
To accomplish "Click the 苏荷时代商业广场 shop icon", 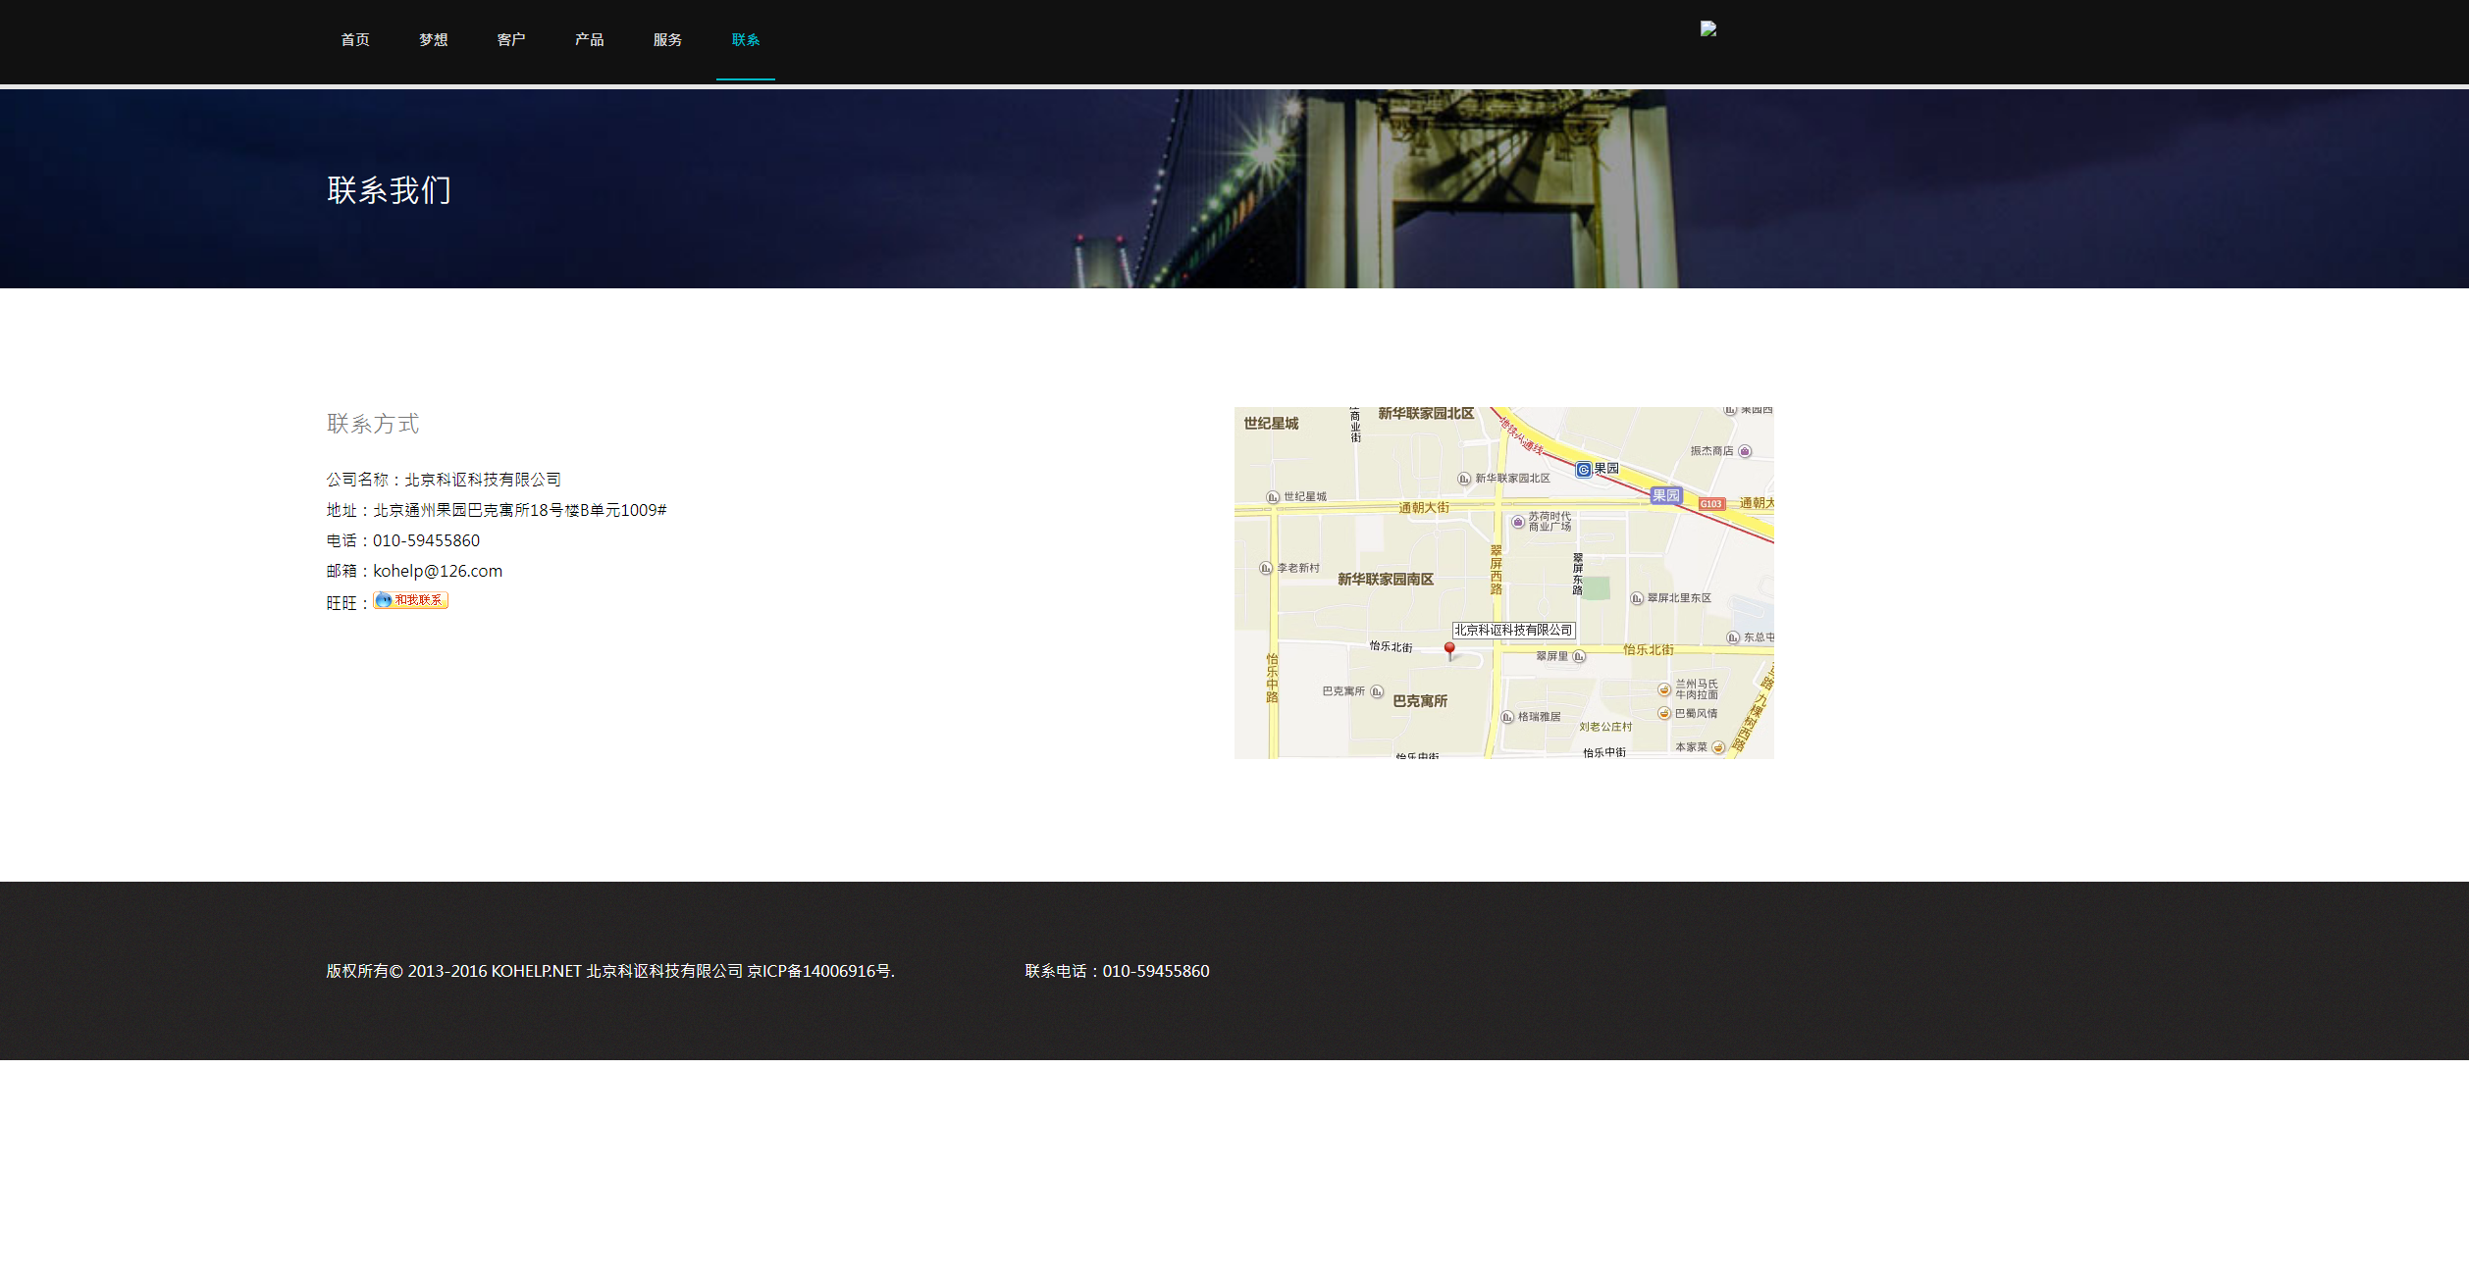I will [1518, 522].
